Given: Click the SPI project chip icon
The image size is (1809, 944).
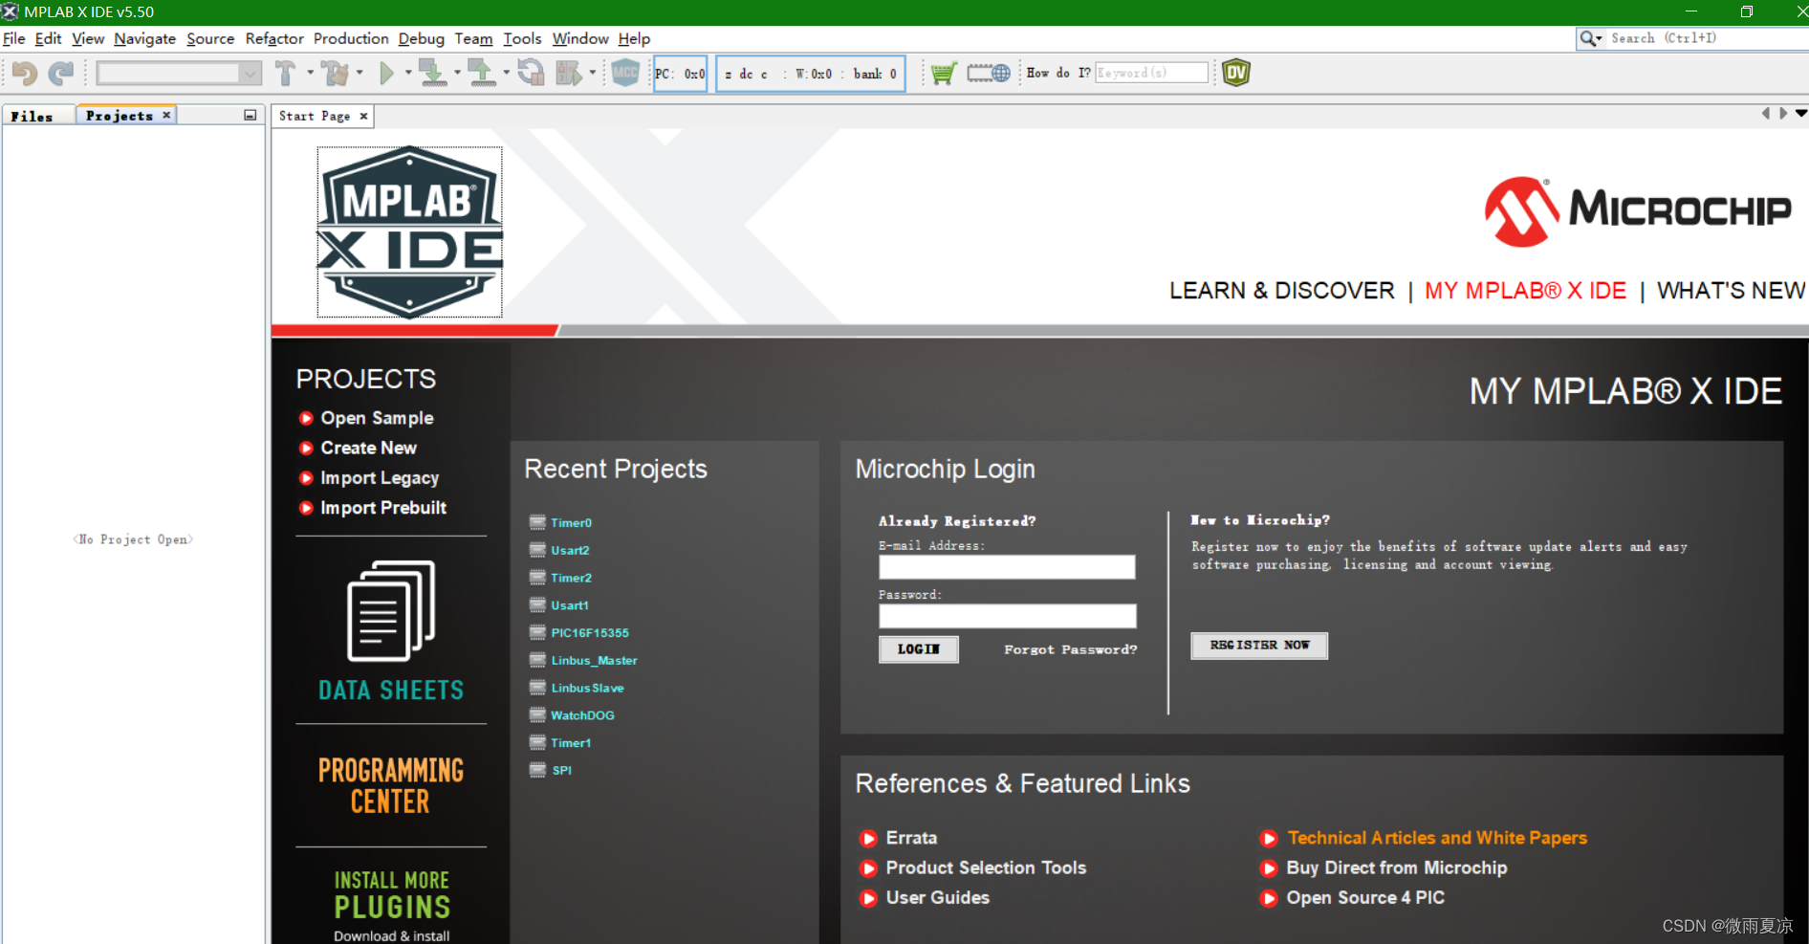Looking at the screenshot, I should point(537,770).
